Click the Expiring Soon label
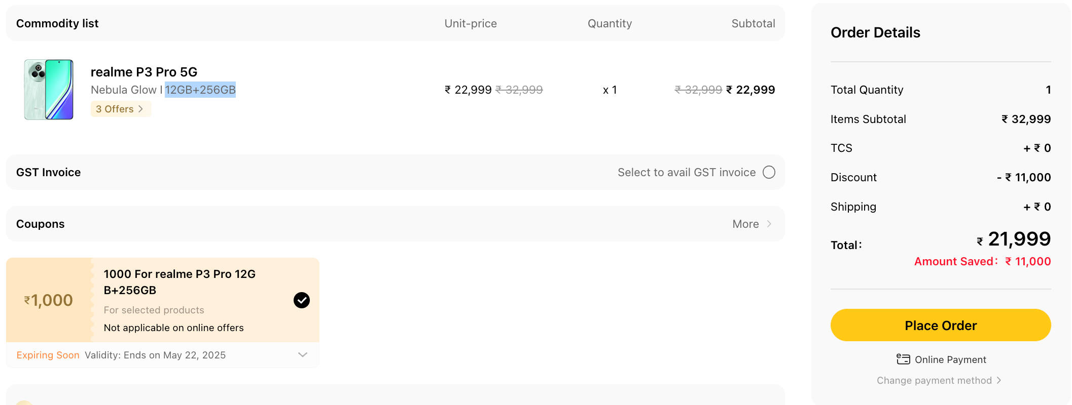 48,355
